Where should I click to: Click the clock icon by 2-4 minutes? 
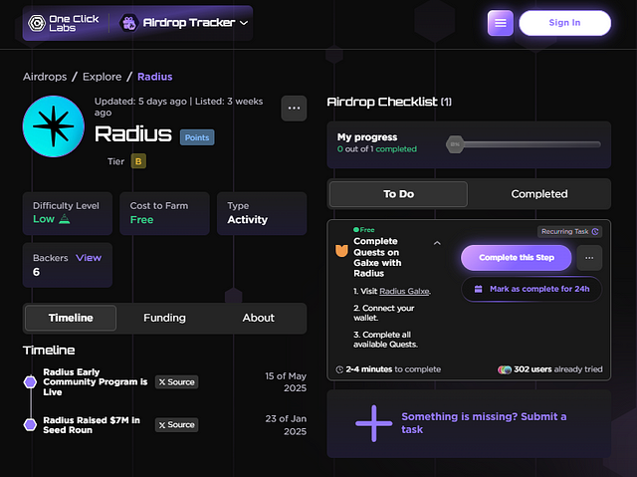(339, 369)
